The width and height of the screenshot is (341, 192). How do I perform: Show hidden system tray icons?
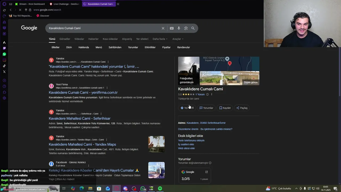[297, 189]
